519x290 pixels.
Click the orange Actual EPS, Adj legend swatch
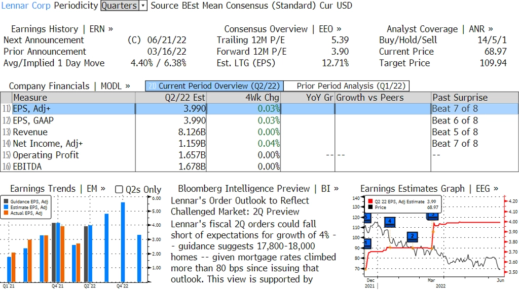point(6,213)
